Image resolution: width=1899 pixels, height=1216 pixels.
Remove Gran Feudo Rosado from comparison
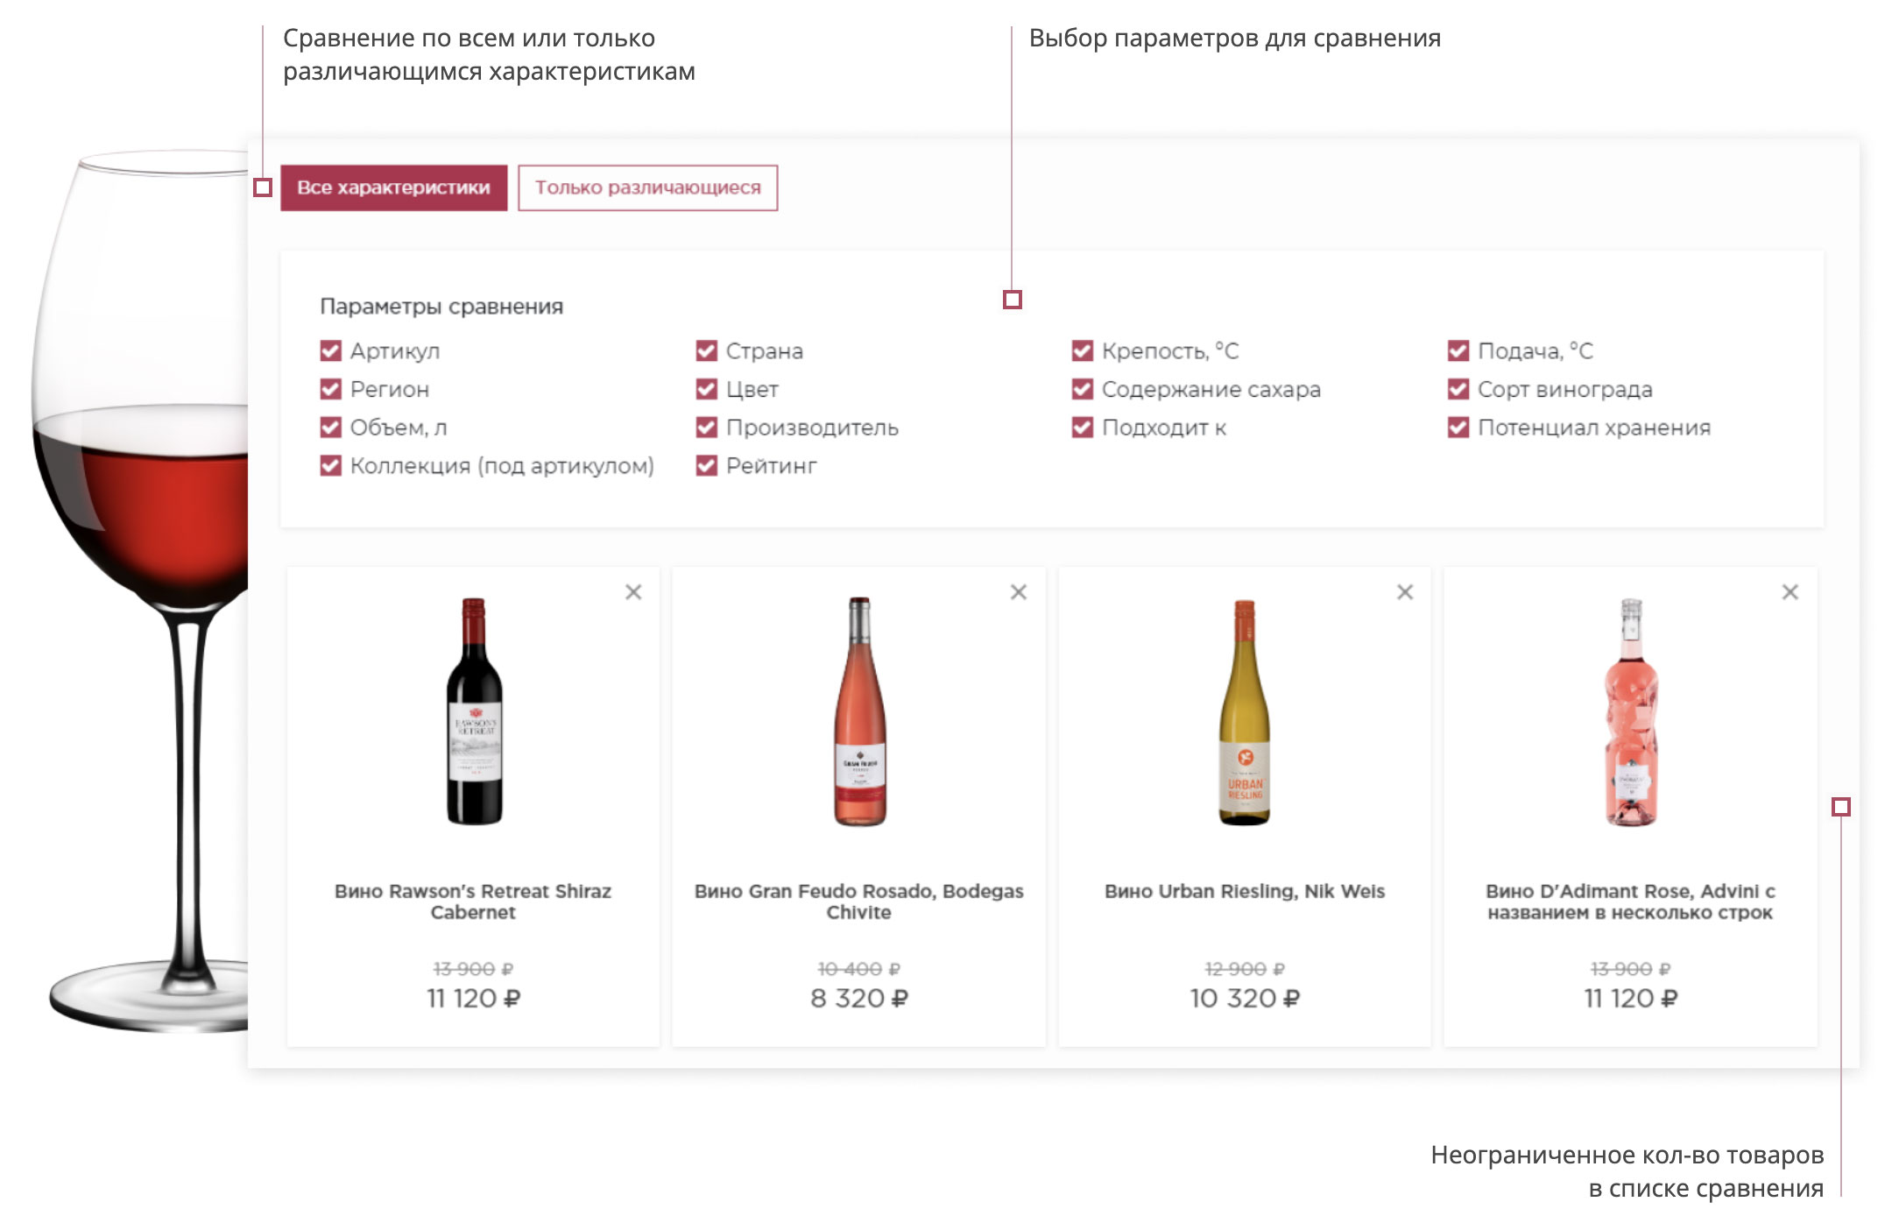(1019, 592)
